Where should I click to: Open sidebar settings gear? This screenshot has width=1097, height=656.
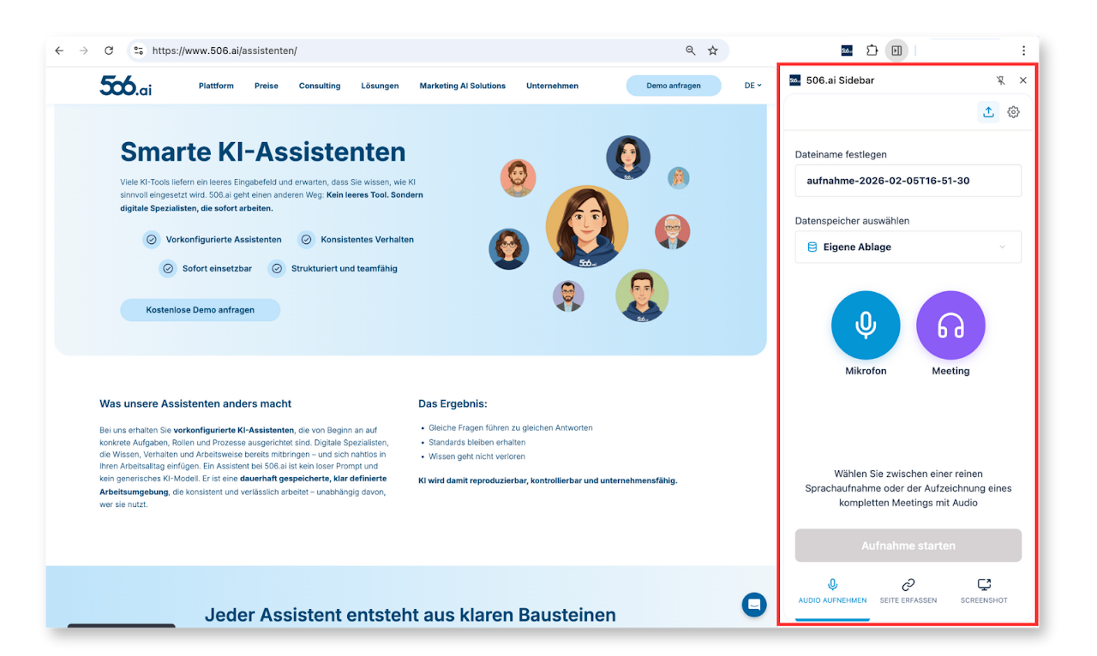coord(1014,111)
